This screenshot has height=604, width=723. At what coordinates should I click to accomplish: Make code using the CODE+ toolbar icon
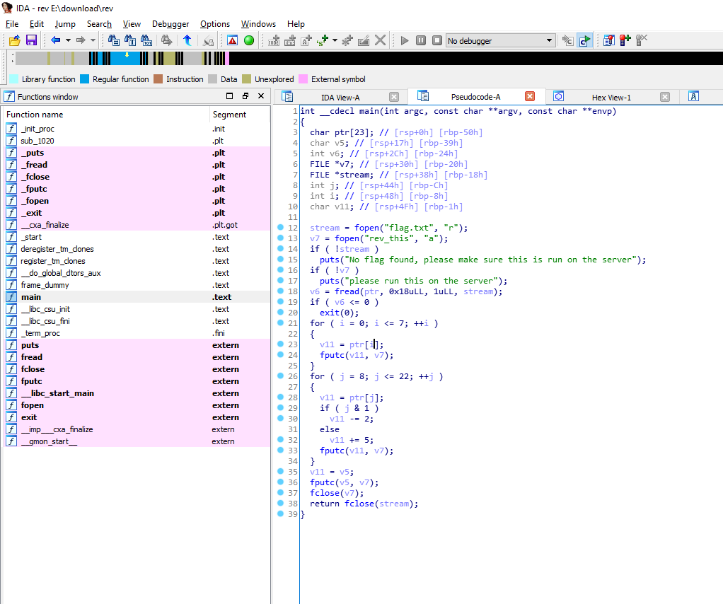274,40
